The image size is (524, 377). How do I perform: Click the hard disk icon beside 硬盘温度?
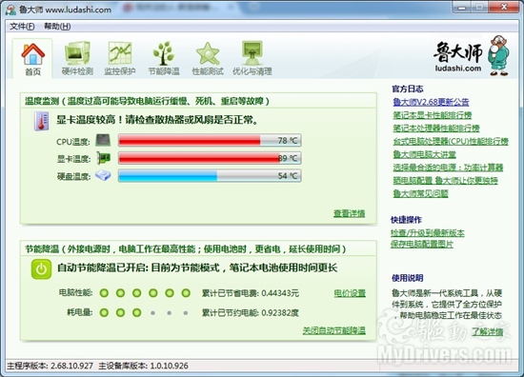(103, 175)
